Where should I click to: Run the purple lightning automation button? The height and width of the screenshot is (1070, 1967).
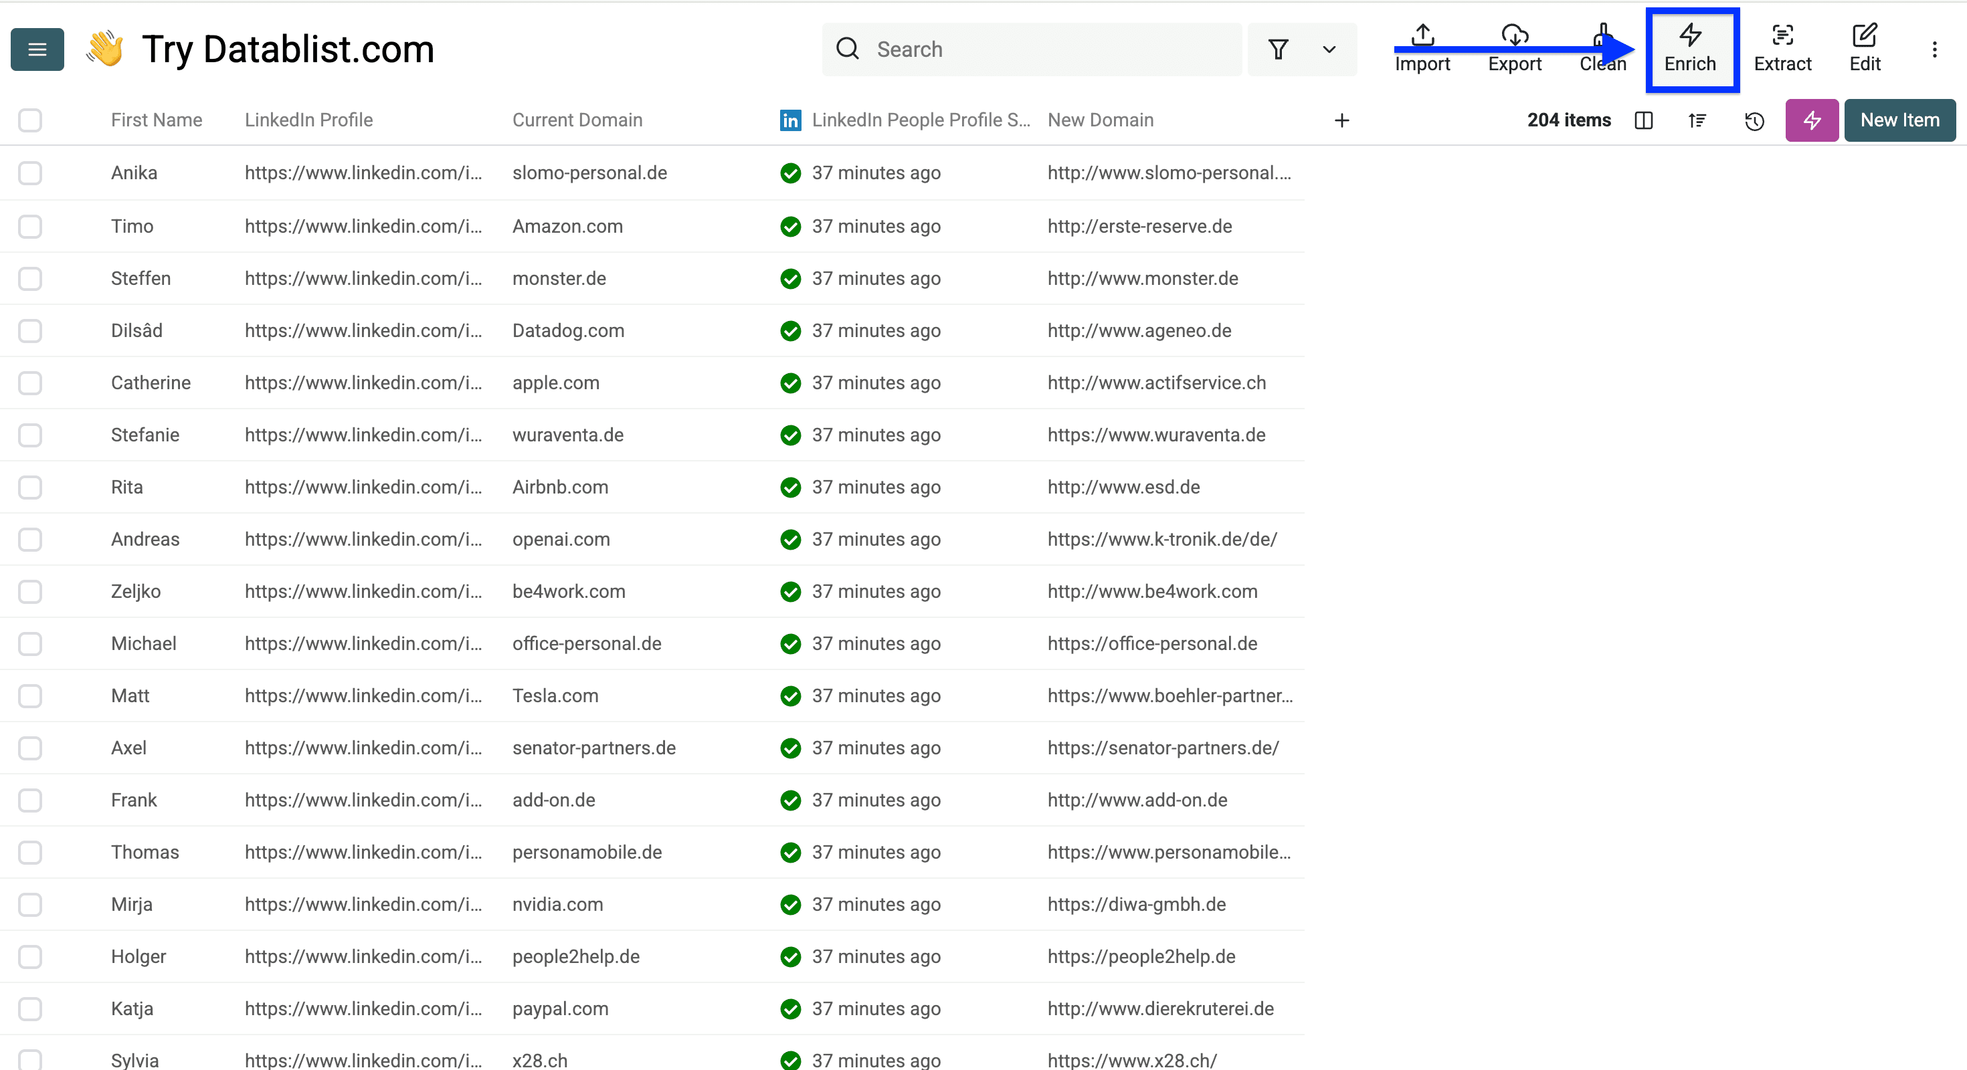1811,120
